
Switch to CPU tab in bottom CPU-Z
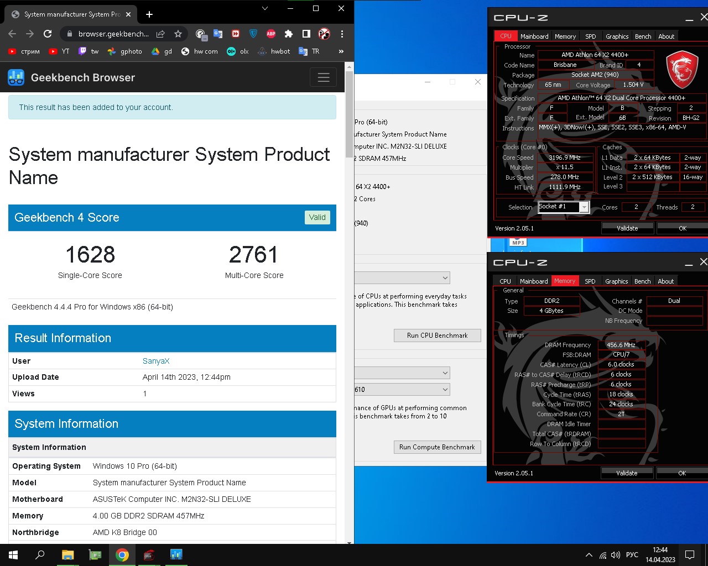tap(505, 281)
